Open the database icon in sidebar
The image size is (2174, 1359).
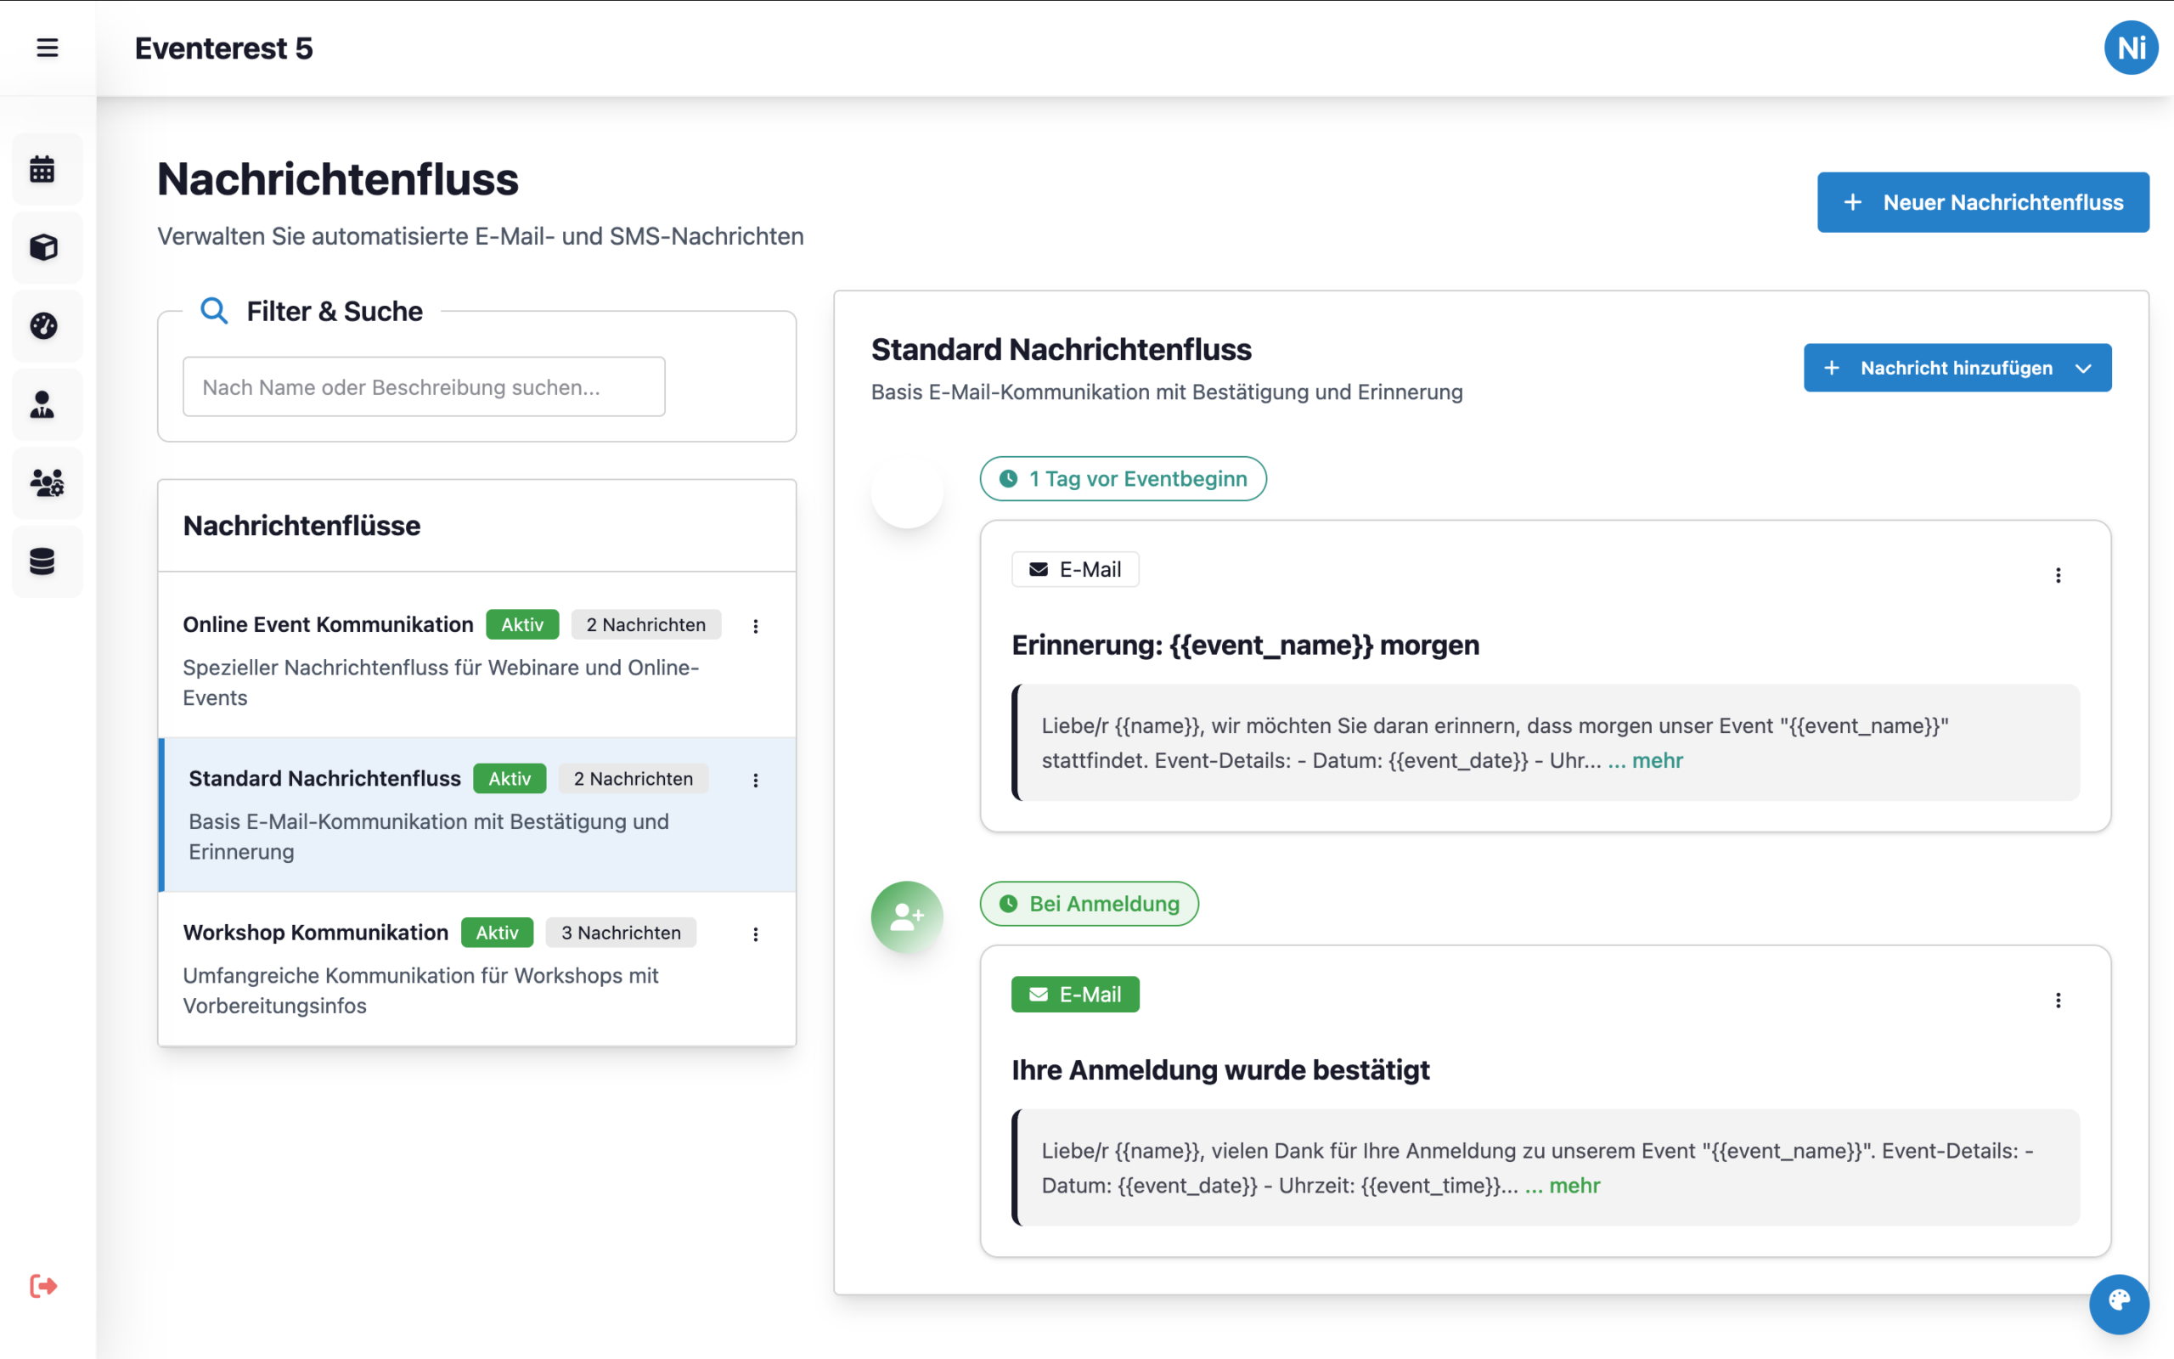click(43, 561)
